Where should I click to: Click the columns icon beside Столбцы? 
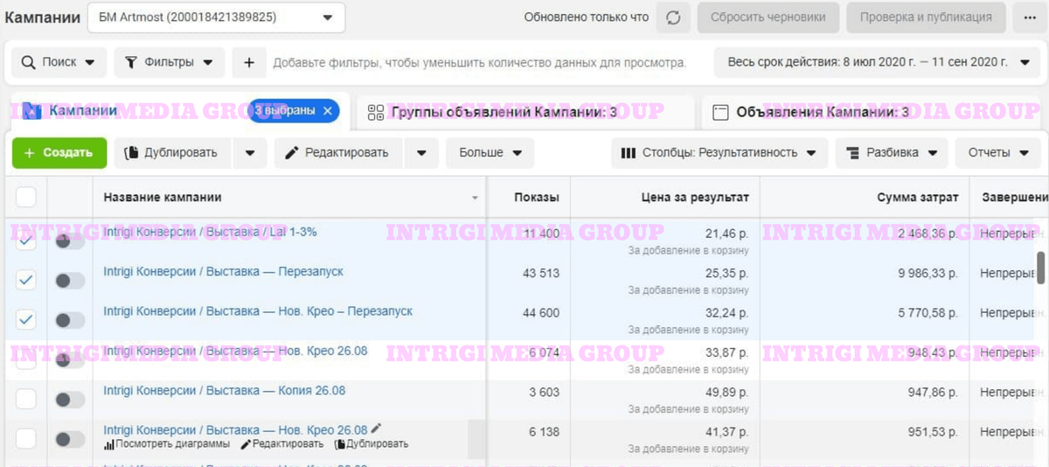629,152
